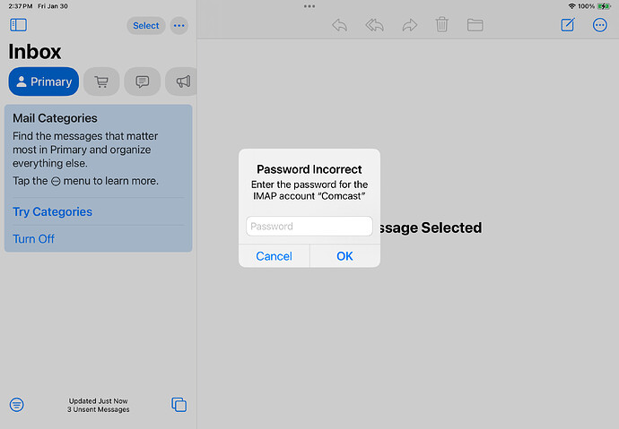The width and height of the screenshot is (619, 429).
Task: Open the Inbox more options menu
Action: tap(179, 26)
